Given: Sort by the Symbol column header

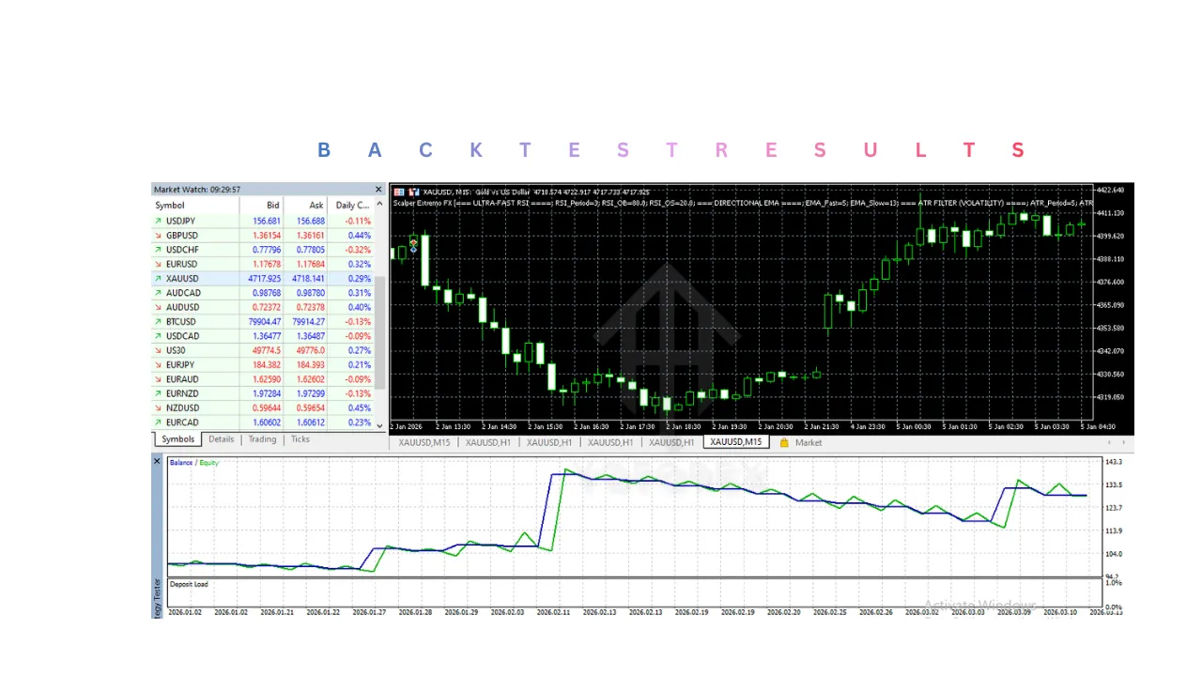Looking at the screenshot, I should point(196,205).
